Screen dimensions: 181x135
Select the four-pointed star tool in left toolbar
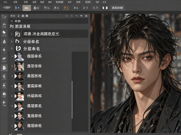(4, 50)
